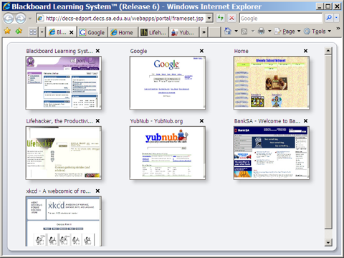Open the Blackboard edport page thumbnail
344x258 pixels.
point(64,82)
